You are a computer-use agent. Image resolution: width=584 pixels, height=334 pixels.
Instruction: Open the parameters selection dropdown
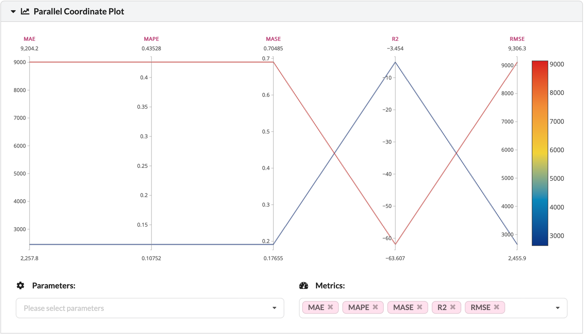point(274,308)
